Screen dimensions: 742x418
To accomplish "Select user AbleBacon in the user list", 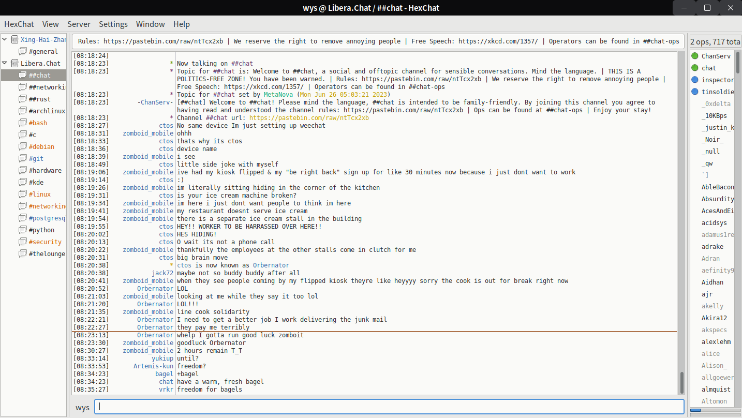I will (x=717, y=187).
